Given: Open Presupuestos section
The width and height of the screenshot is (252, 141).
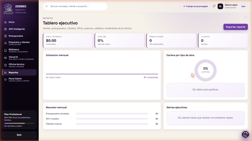Looking at the screenshot, I should (x=19, y=36).
